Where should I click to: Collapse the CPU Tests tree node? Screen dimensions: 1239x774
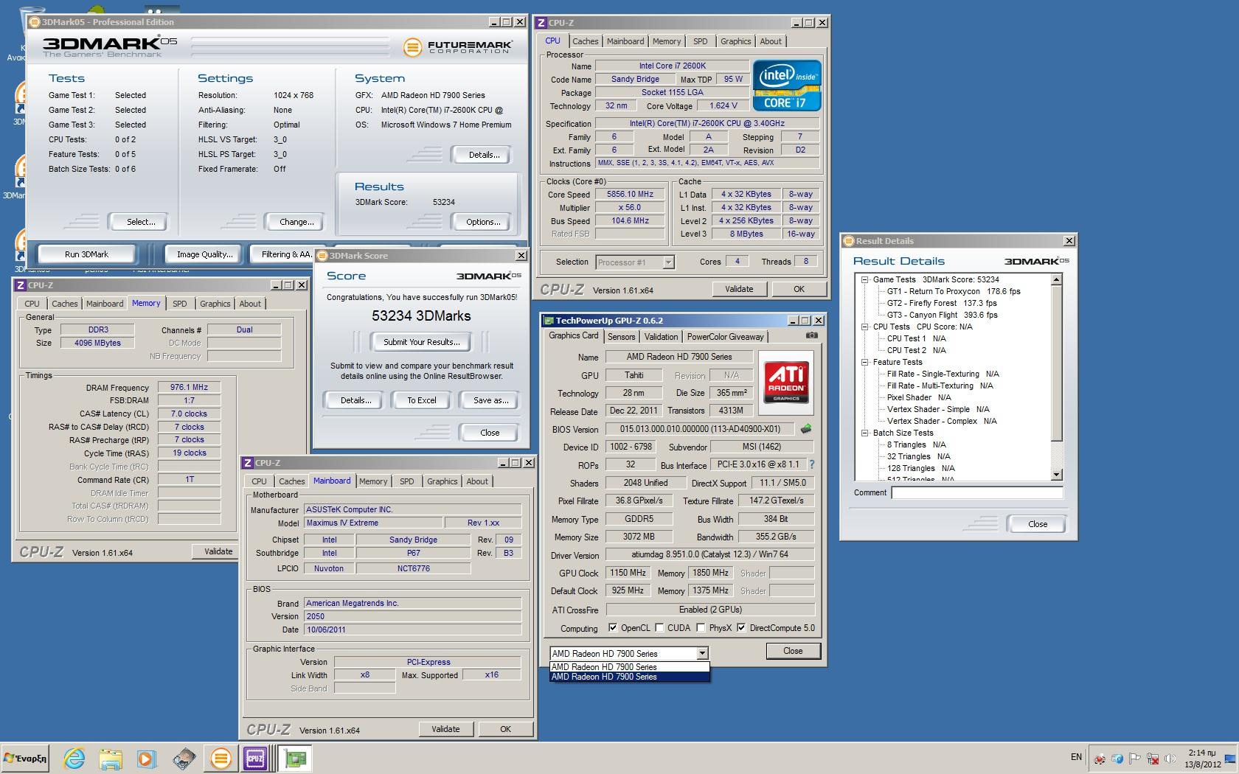pos(865,327)
